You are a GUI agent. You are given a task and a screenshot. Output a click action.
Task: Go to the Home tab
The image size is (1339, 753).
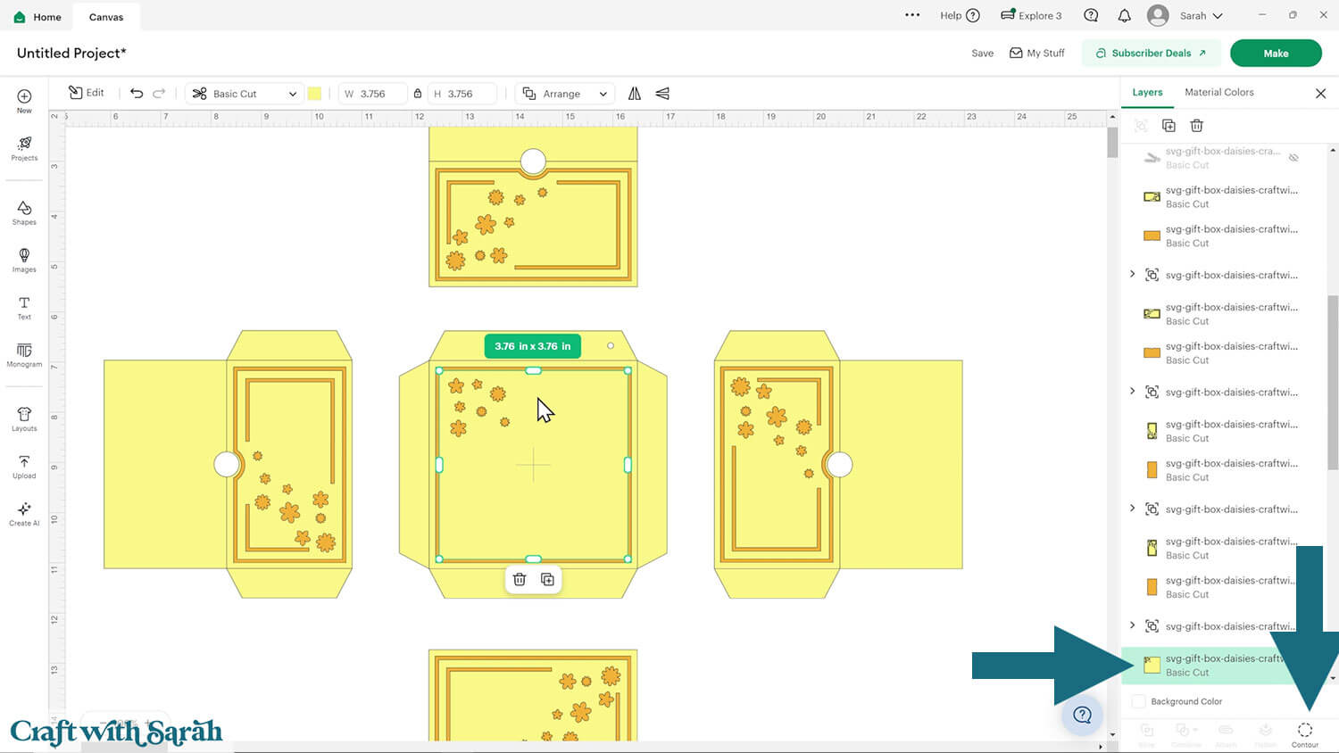click(x=37, y=17)
